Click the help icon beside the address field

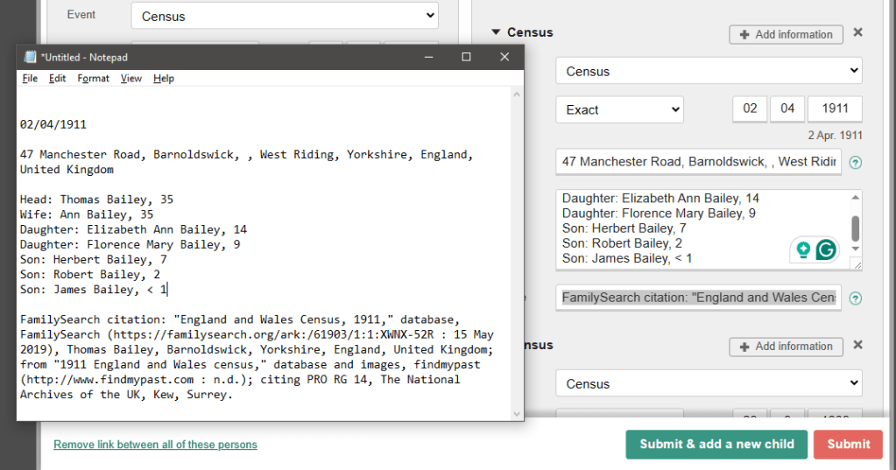[x=855, y=162]
